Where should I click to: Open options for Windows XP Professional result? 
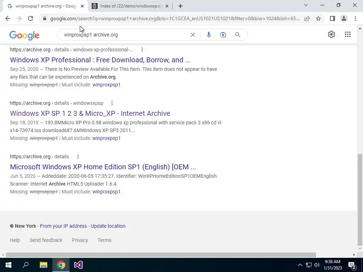point(142,50)
